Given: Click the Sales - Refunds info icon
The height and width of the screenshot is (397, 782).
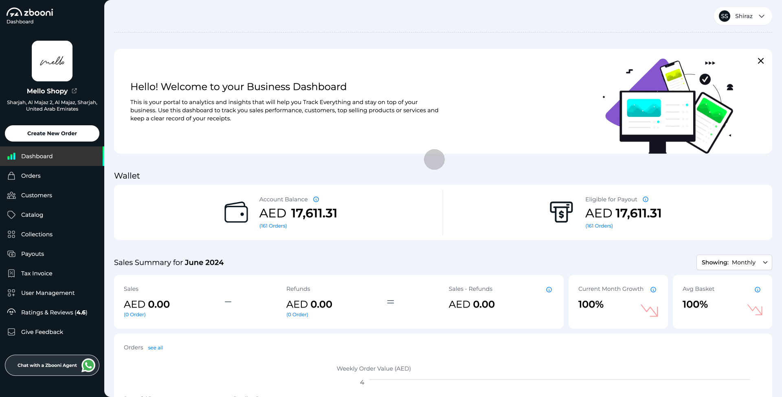Looking at the screenshot, I should pyautogui.click(x=549, y=290).
